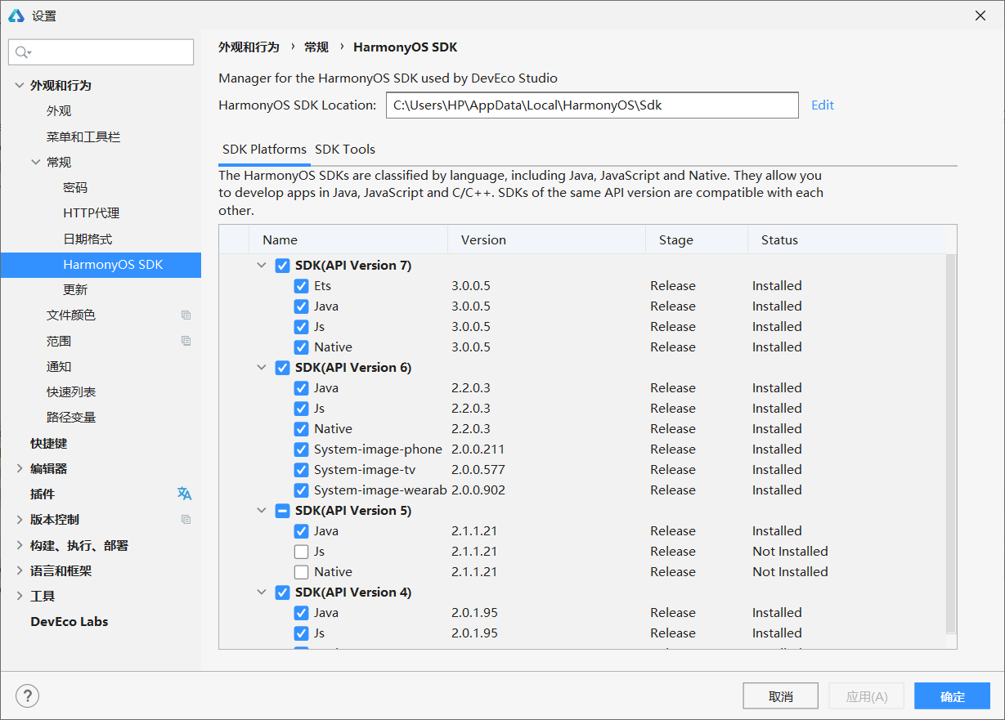The height and width of the screenshot is (720, 1005).
Task: Check the Js 2.1.1.21 checkbox
Action: tap(301, 552)
